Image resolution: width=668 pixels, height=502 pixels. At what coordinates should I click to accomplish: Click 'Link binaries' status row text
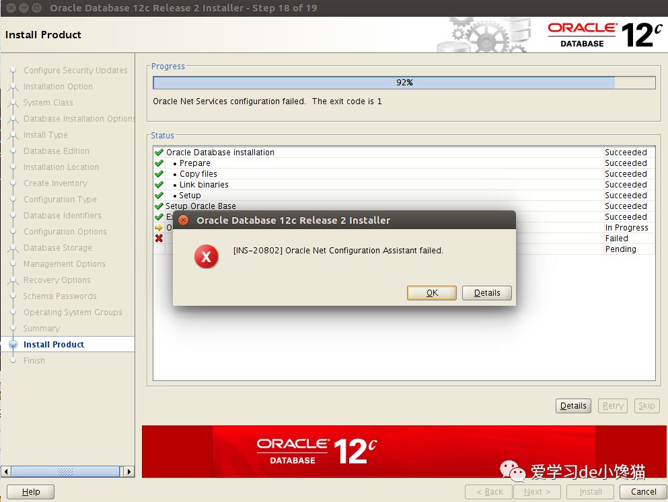204,185
